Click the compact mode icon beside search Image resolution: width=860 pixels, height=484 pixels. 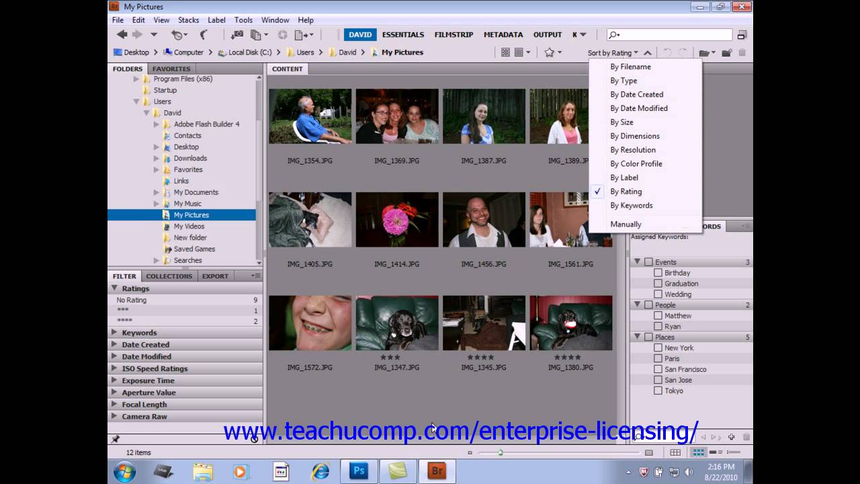742,35
